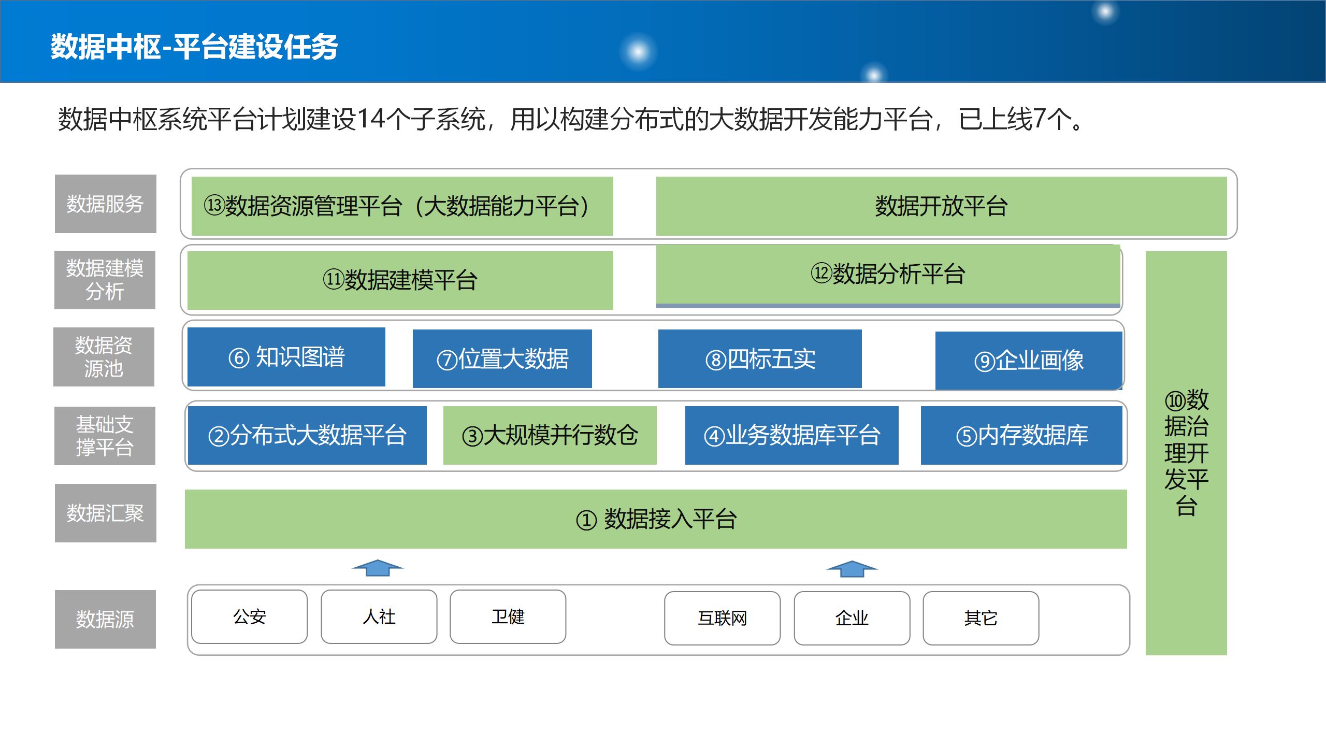
Task: Select the 数据服务 layer label
Action: click(x=106, y=204)
